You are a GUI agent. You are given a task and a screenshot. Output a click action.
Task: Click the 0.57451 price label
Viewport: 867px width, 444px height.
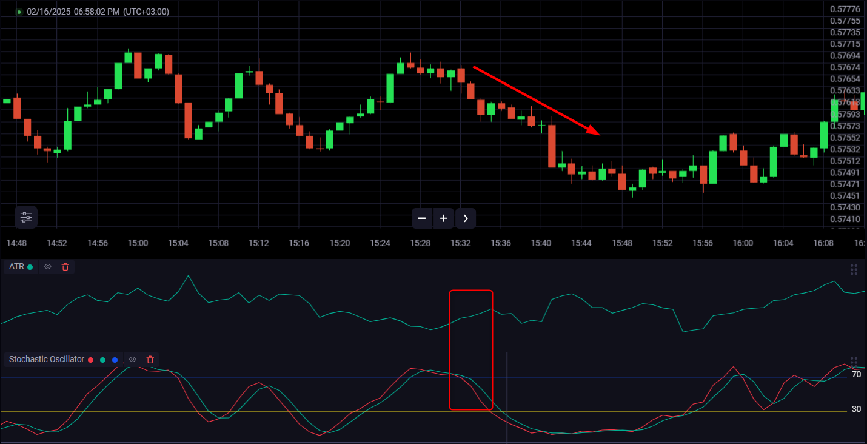coord(845,196)
